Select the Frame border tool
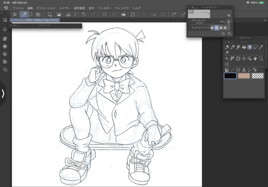The width and height of the screenshot is (268, 187). pos(238,70)
